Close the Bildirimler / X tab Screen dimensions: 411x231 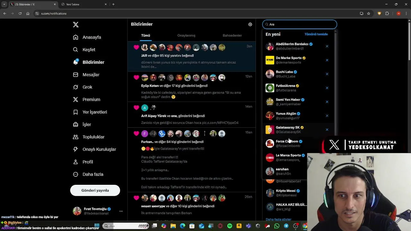tap(55, 4)
